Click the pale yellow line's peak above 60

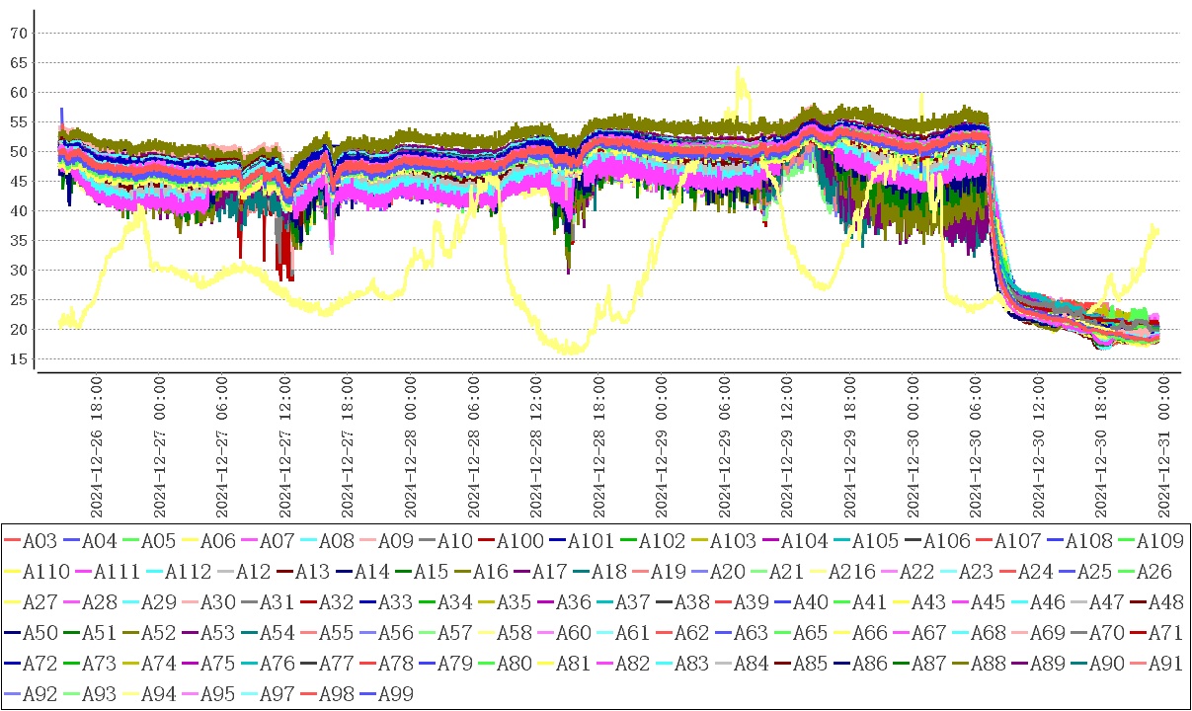737,69
